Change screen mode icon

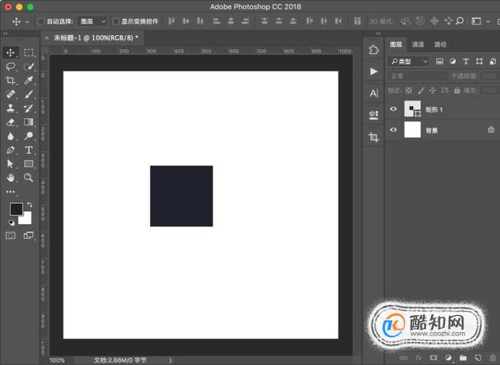point(29,235)
